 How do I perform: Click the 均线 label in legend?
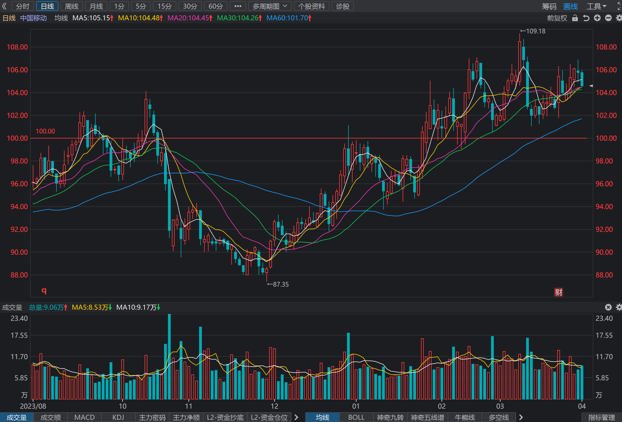61,18
